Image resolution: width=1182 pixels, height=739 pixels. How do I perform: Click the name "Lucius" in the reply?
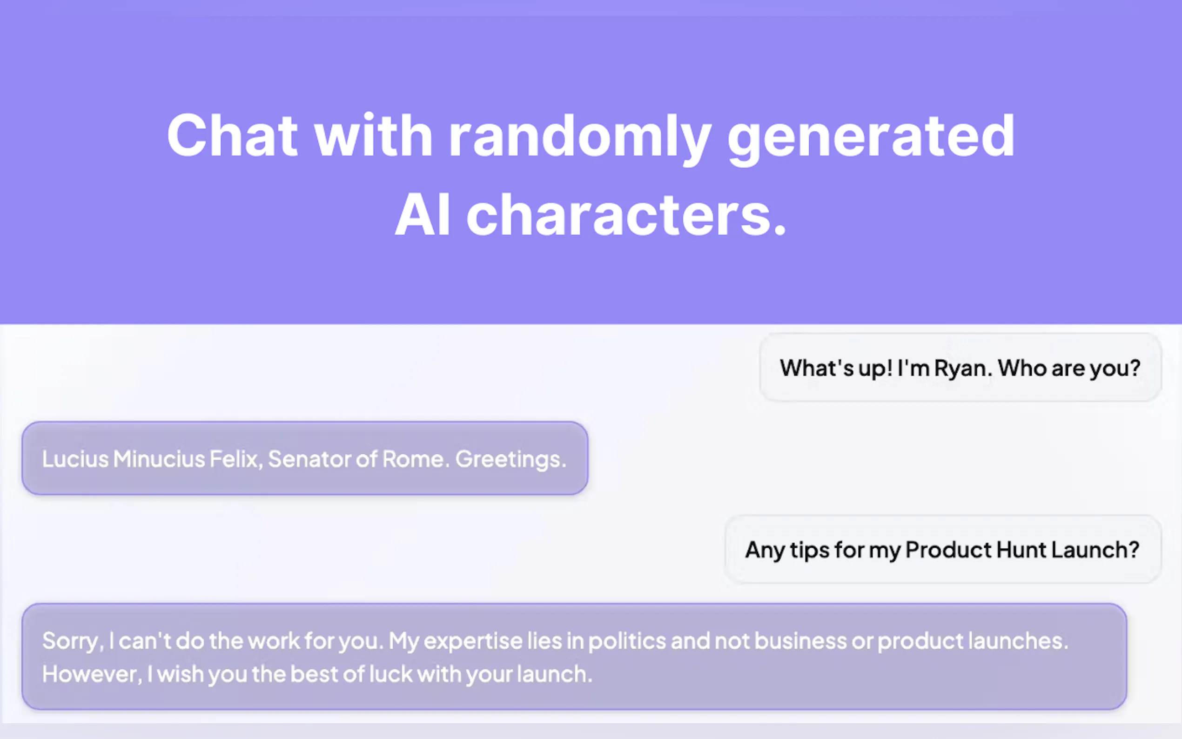click(75, 459)
